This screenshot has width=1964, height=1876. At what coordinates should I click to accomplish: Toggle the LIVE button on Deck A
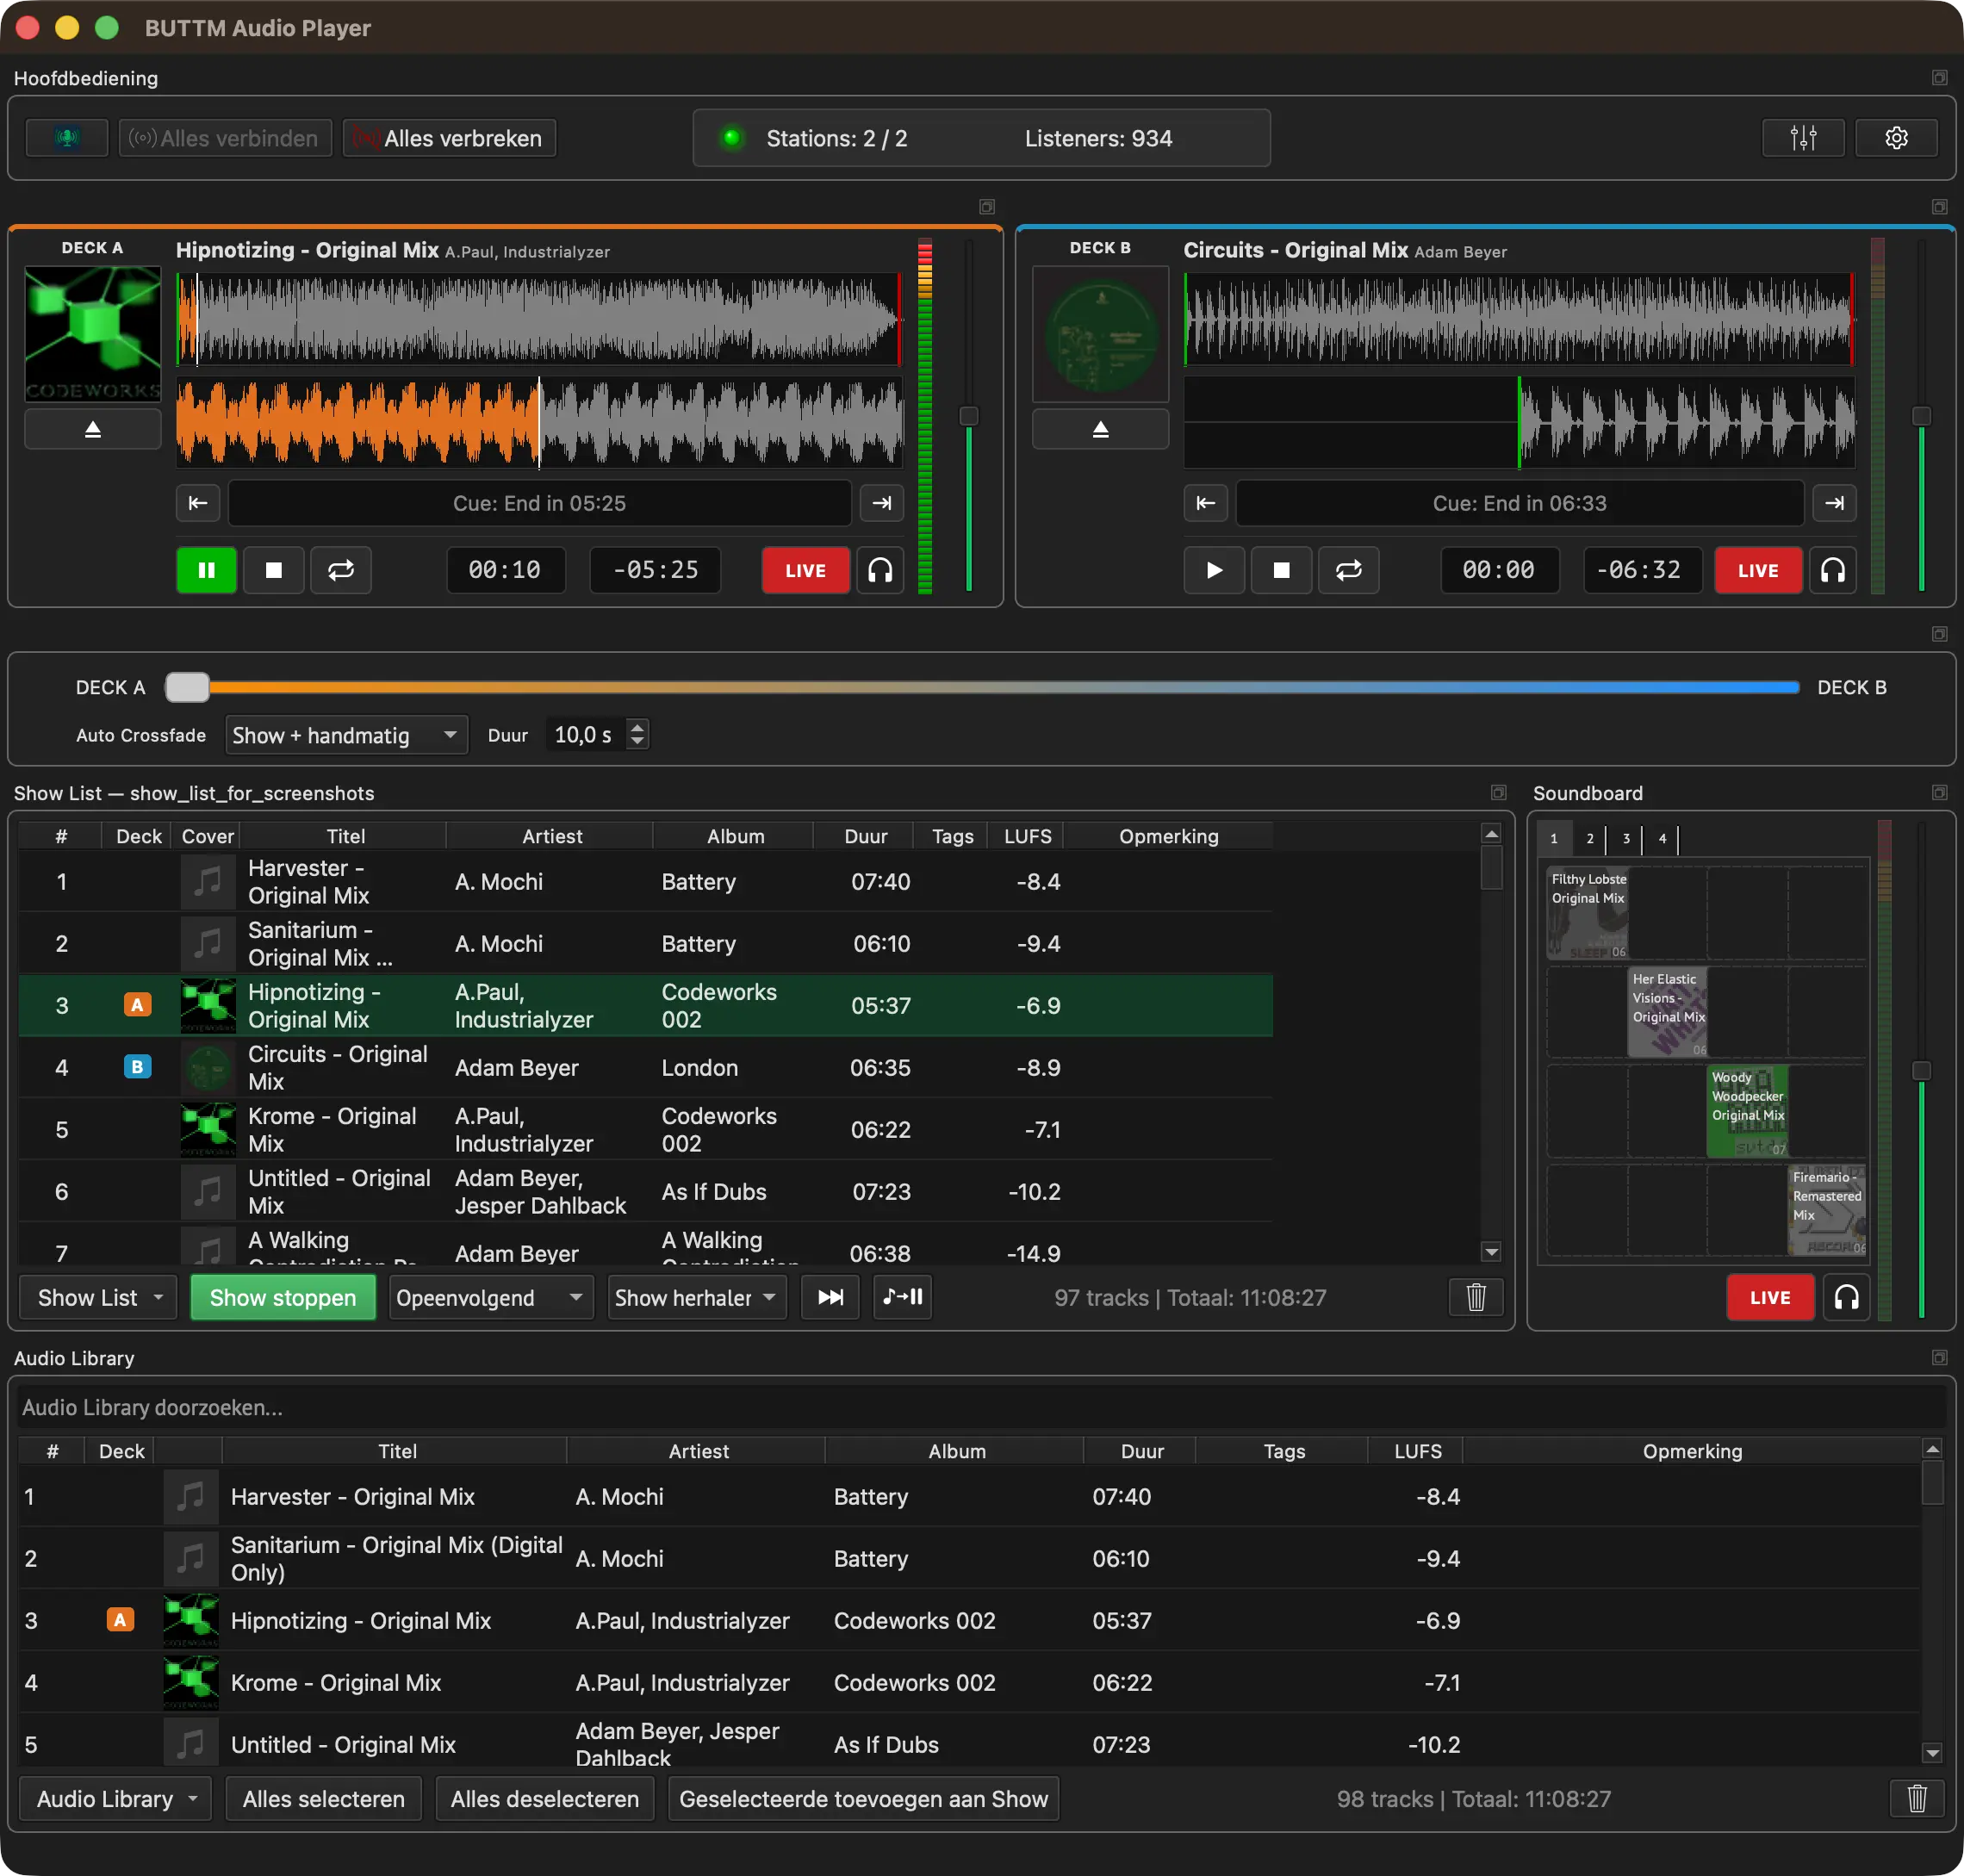806,570
